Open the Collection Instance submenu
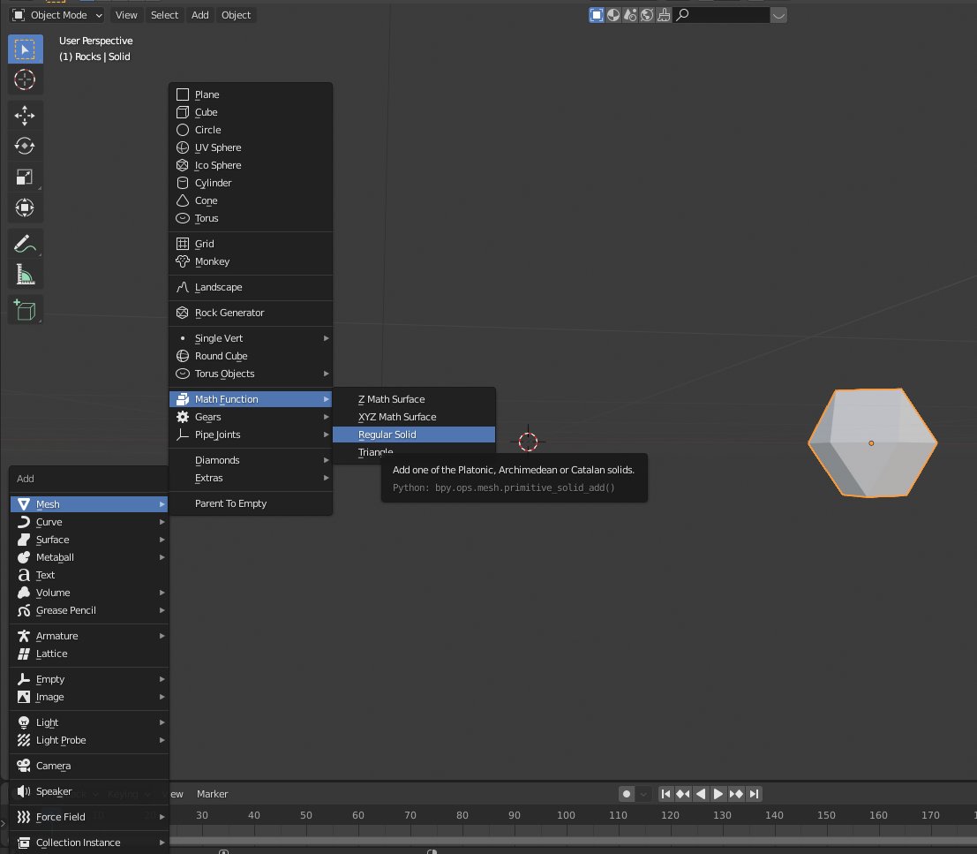977x854 pixels. point(89,843)
